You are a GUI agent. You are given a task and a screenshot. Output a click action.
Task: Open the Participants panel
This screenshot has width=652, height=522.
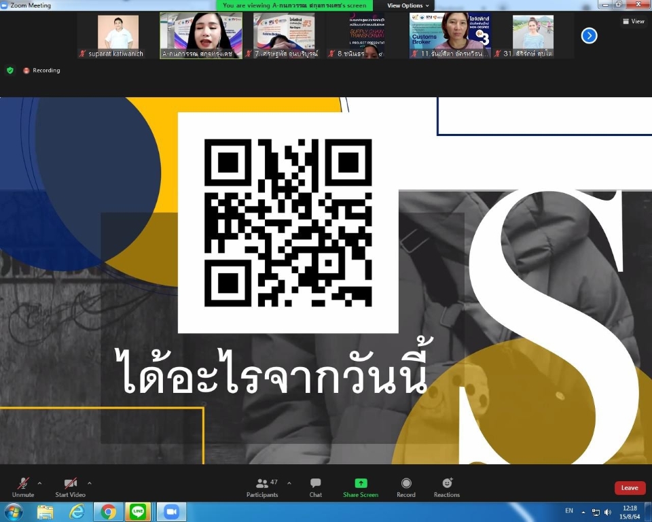(262, 487)
